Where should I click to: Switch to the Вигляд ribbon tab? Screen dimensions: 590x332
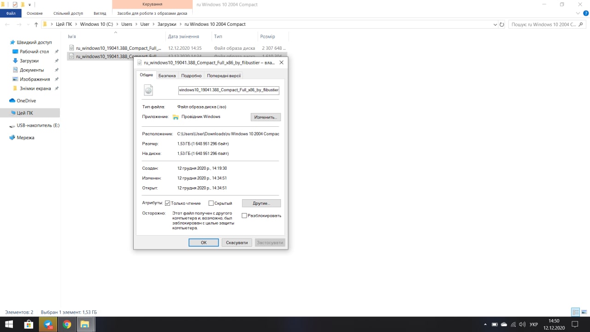[100, 13]
